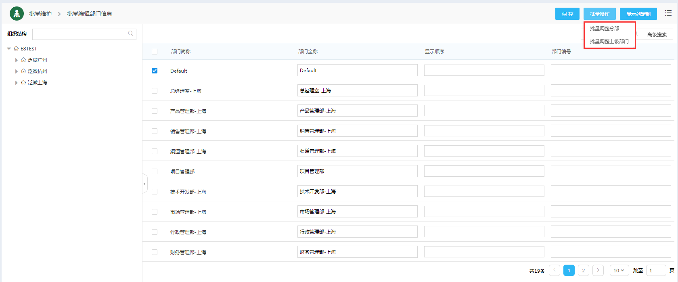Go to next page using right arrow

[598, 270]
